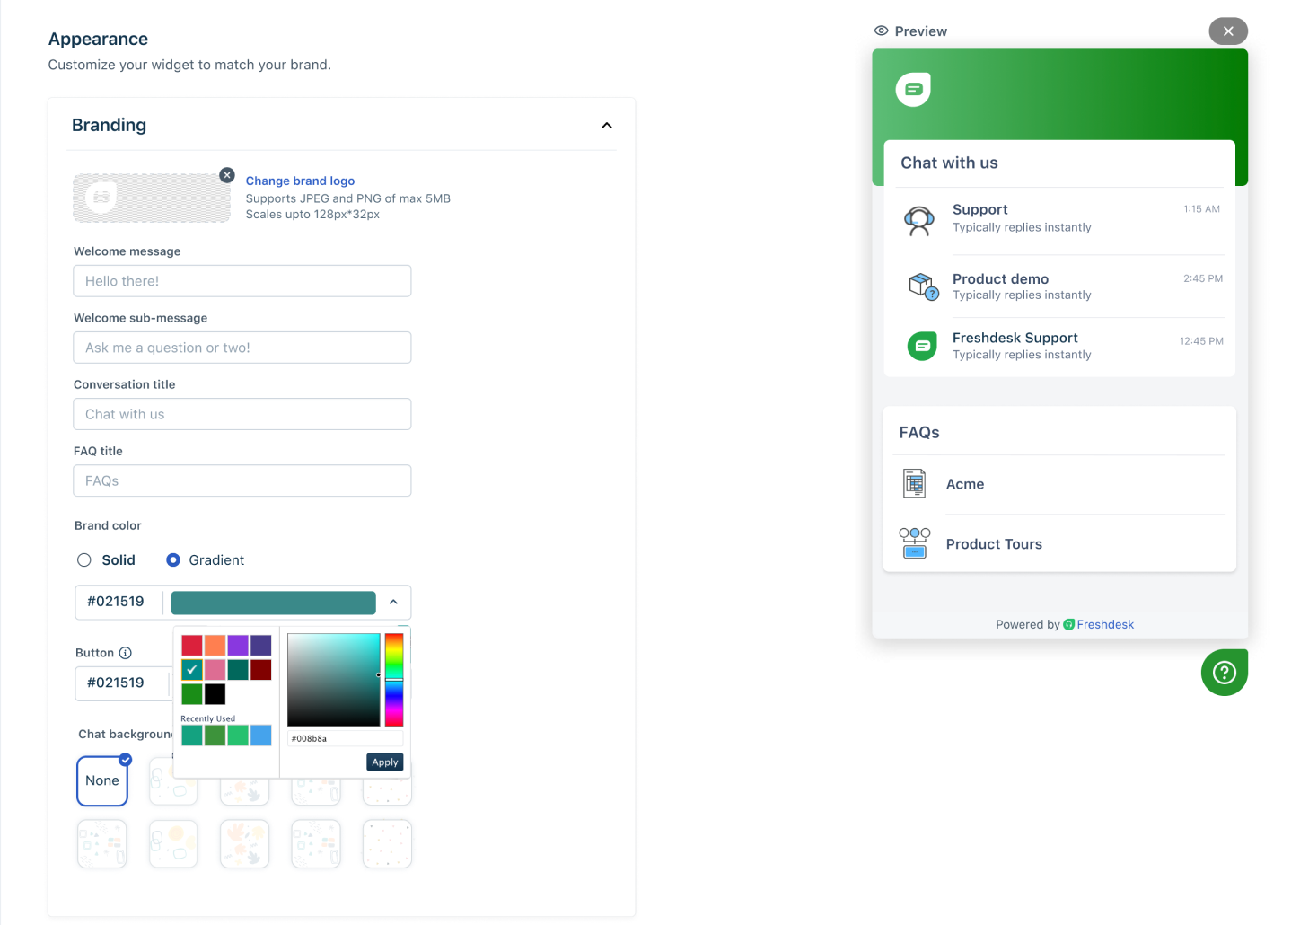Remove the uploaded brand logo

226,175
